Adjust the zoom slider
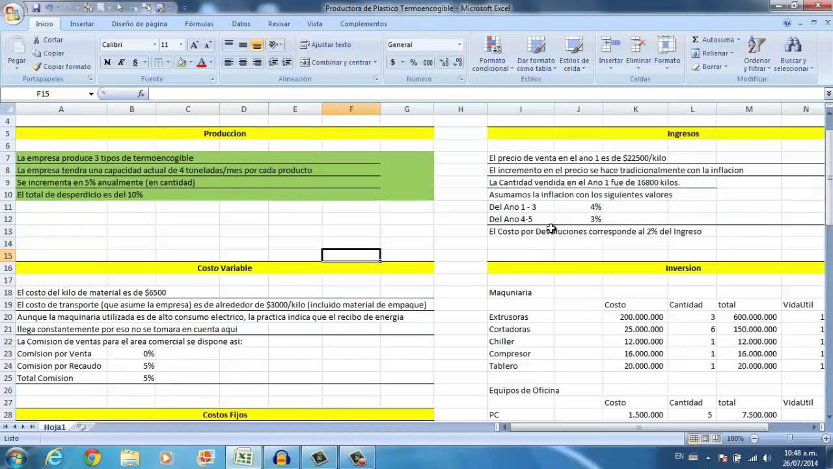This screenshot has height=469, width=833. click(789, 438)
